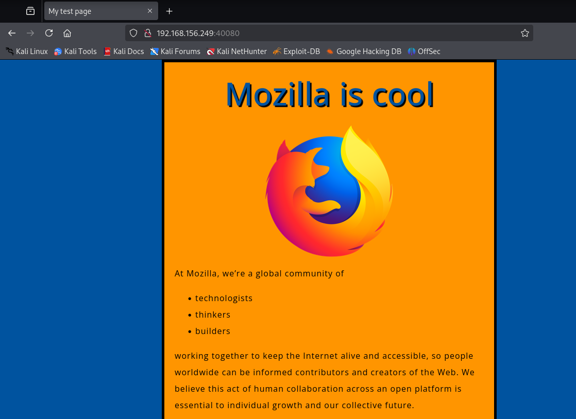Click 'At Mozilla, we're a global community of'
Screen dimensions: 576x419
[x=259, y=273]
